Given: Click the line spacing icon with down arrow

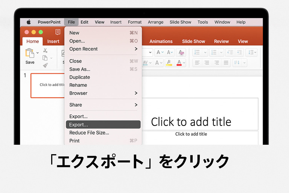Looking at the screenshot, I should point(251,52).
